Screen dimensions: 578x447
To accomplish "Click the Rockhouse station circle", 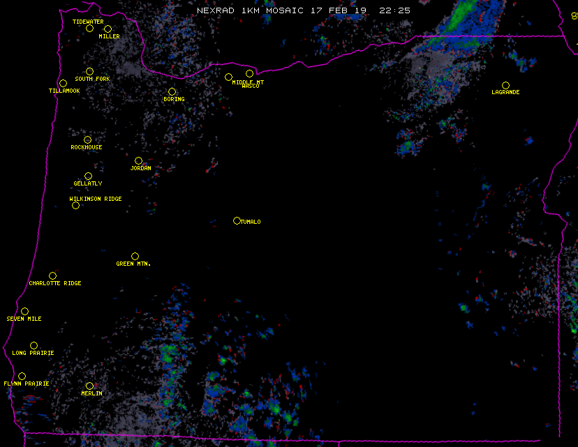I will (87, 139).
